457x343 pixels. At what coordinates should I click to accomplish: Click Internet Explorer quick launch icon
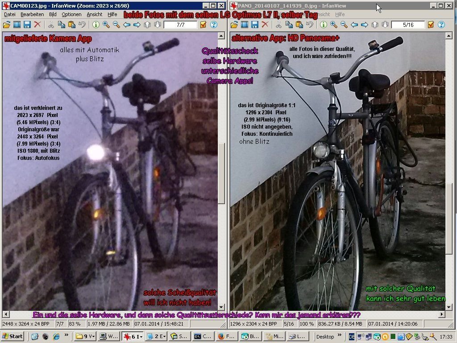pos(56,337)
